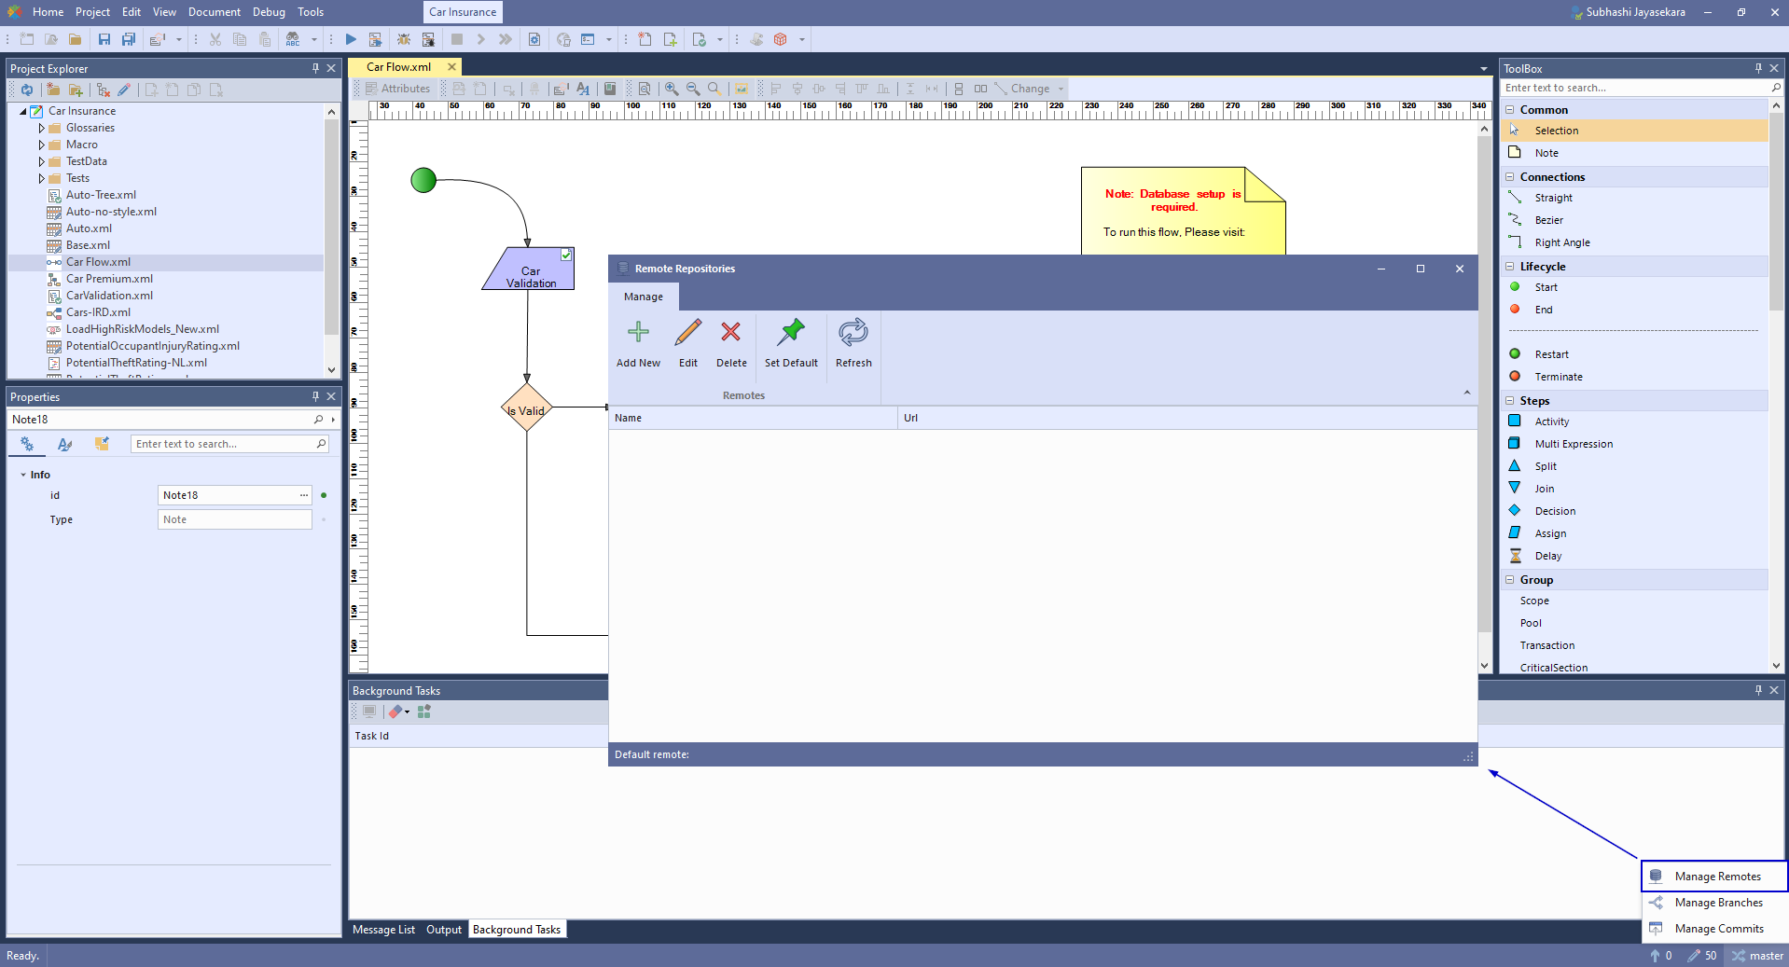Click Manage Branches option
Image resolution: width=1789 pixels, height=967 pixels.
(1718, 903)
